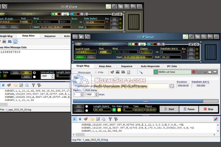The height and width of the screenshot is (147, 221).
Task: Toggle the Seq indicator button in IP-Server
Action: pyautogui.click(x=191, y=54)
